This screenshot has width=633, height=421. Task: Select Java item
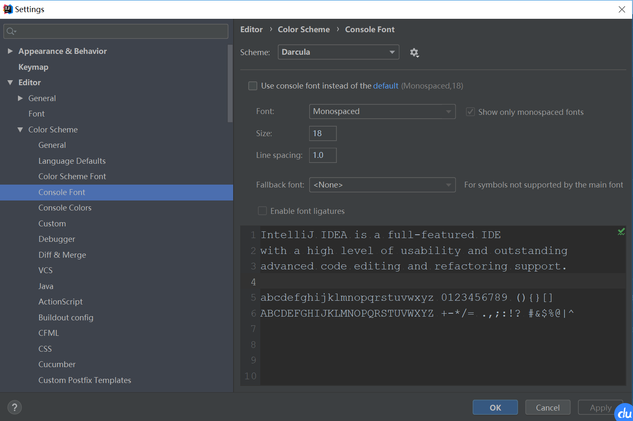[x=46, y=287]
